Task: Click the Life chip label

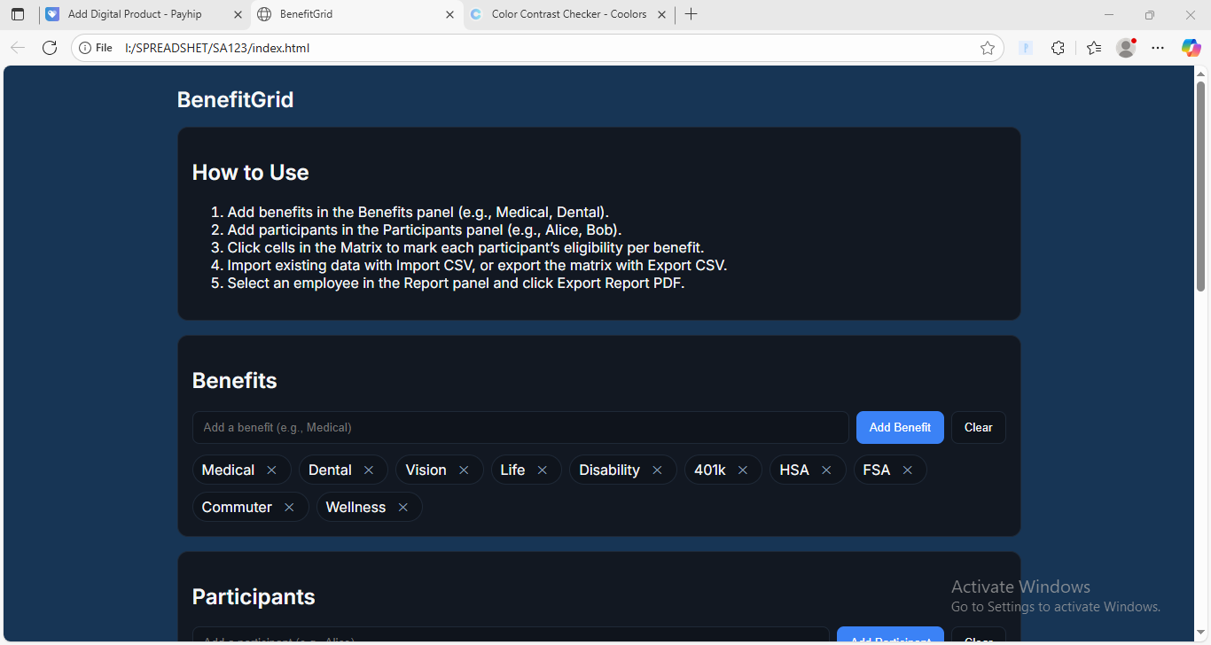Action: (512, 470)
